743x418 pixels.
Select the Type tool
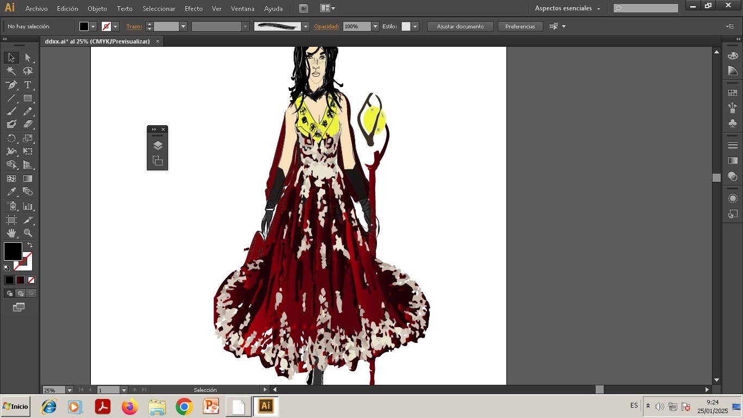[28, 85]
